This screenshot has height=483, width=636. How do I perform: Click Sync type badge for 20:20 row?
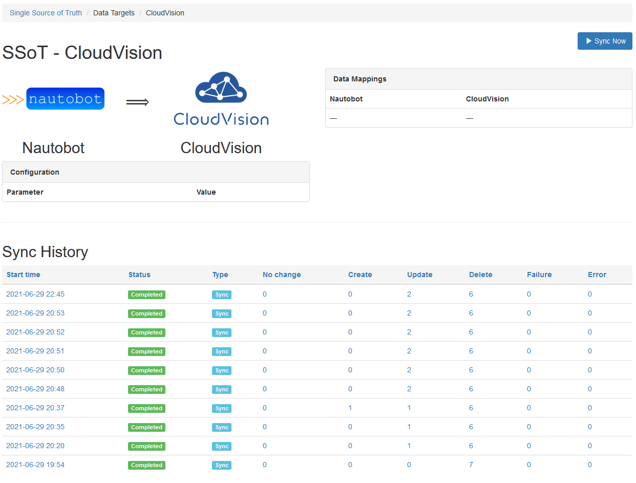click(222, 446)
